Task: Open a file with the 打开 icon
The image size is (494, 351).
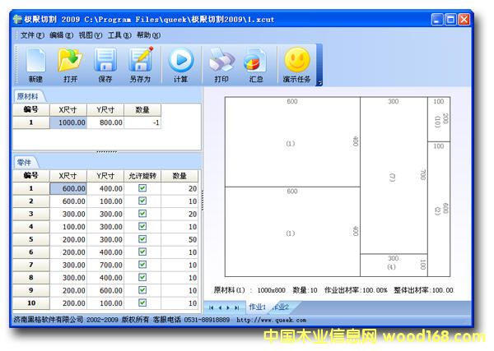Action: pos(70,64)
